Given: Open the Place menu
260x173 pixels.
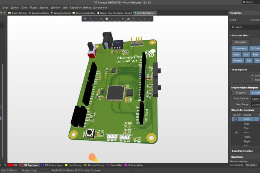Looking at the screenshot, I should (5, 7).
